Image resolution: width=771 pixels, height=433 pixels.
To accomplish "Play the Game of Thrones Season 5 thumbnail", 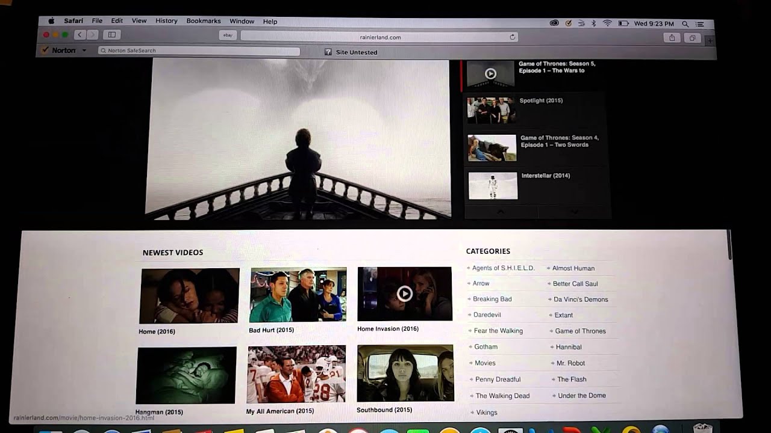I will click(x=490, y=74).
